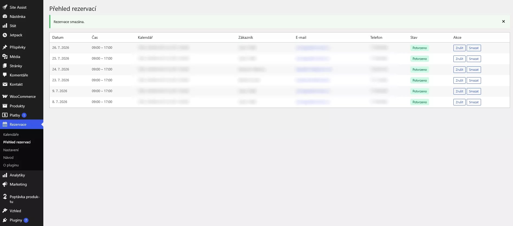Click Smazat in the 23. 7. 2026 row
The image size is (513, 226).
click(x=474, y=80)
